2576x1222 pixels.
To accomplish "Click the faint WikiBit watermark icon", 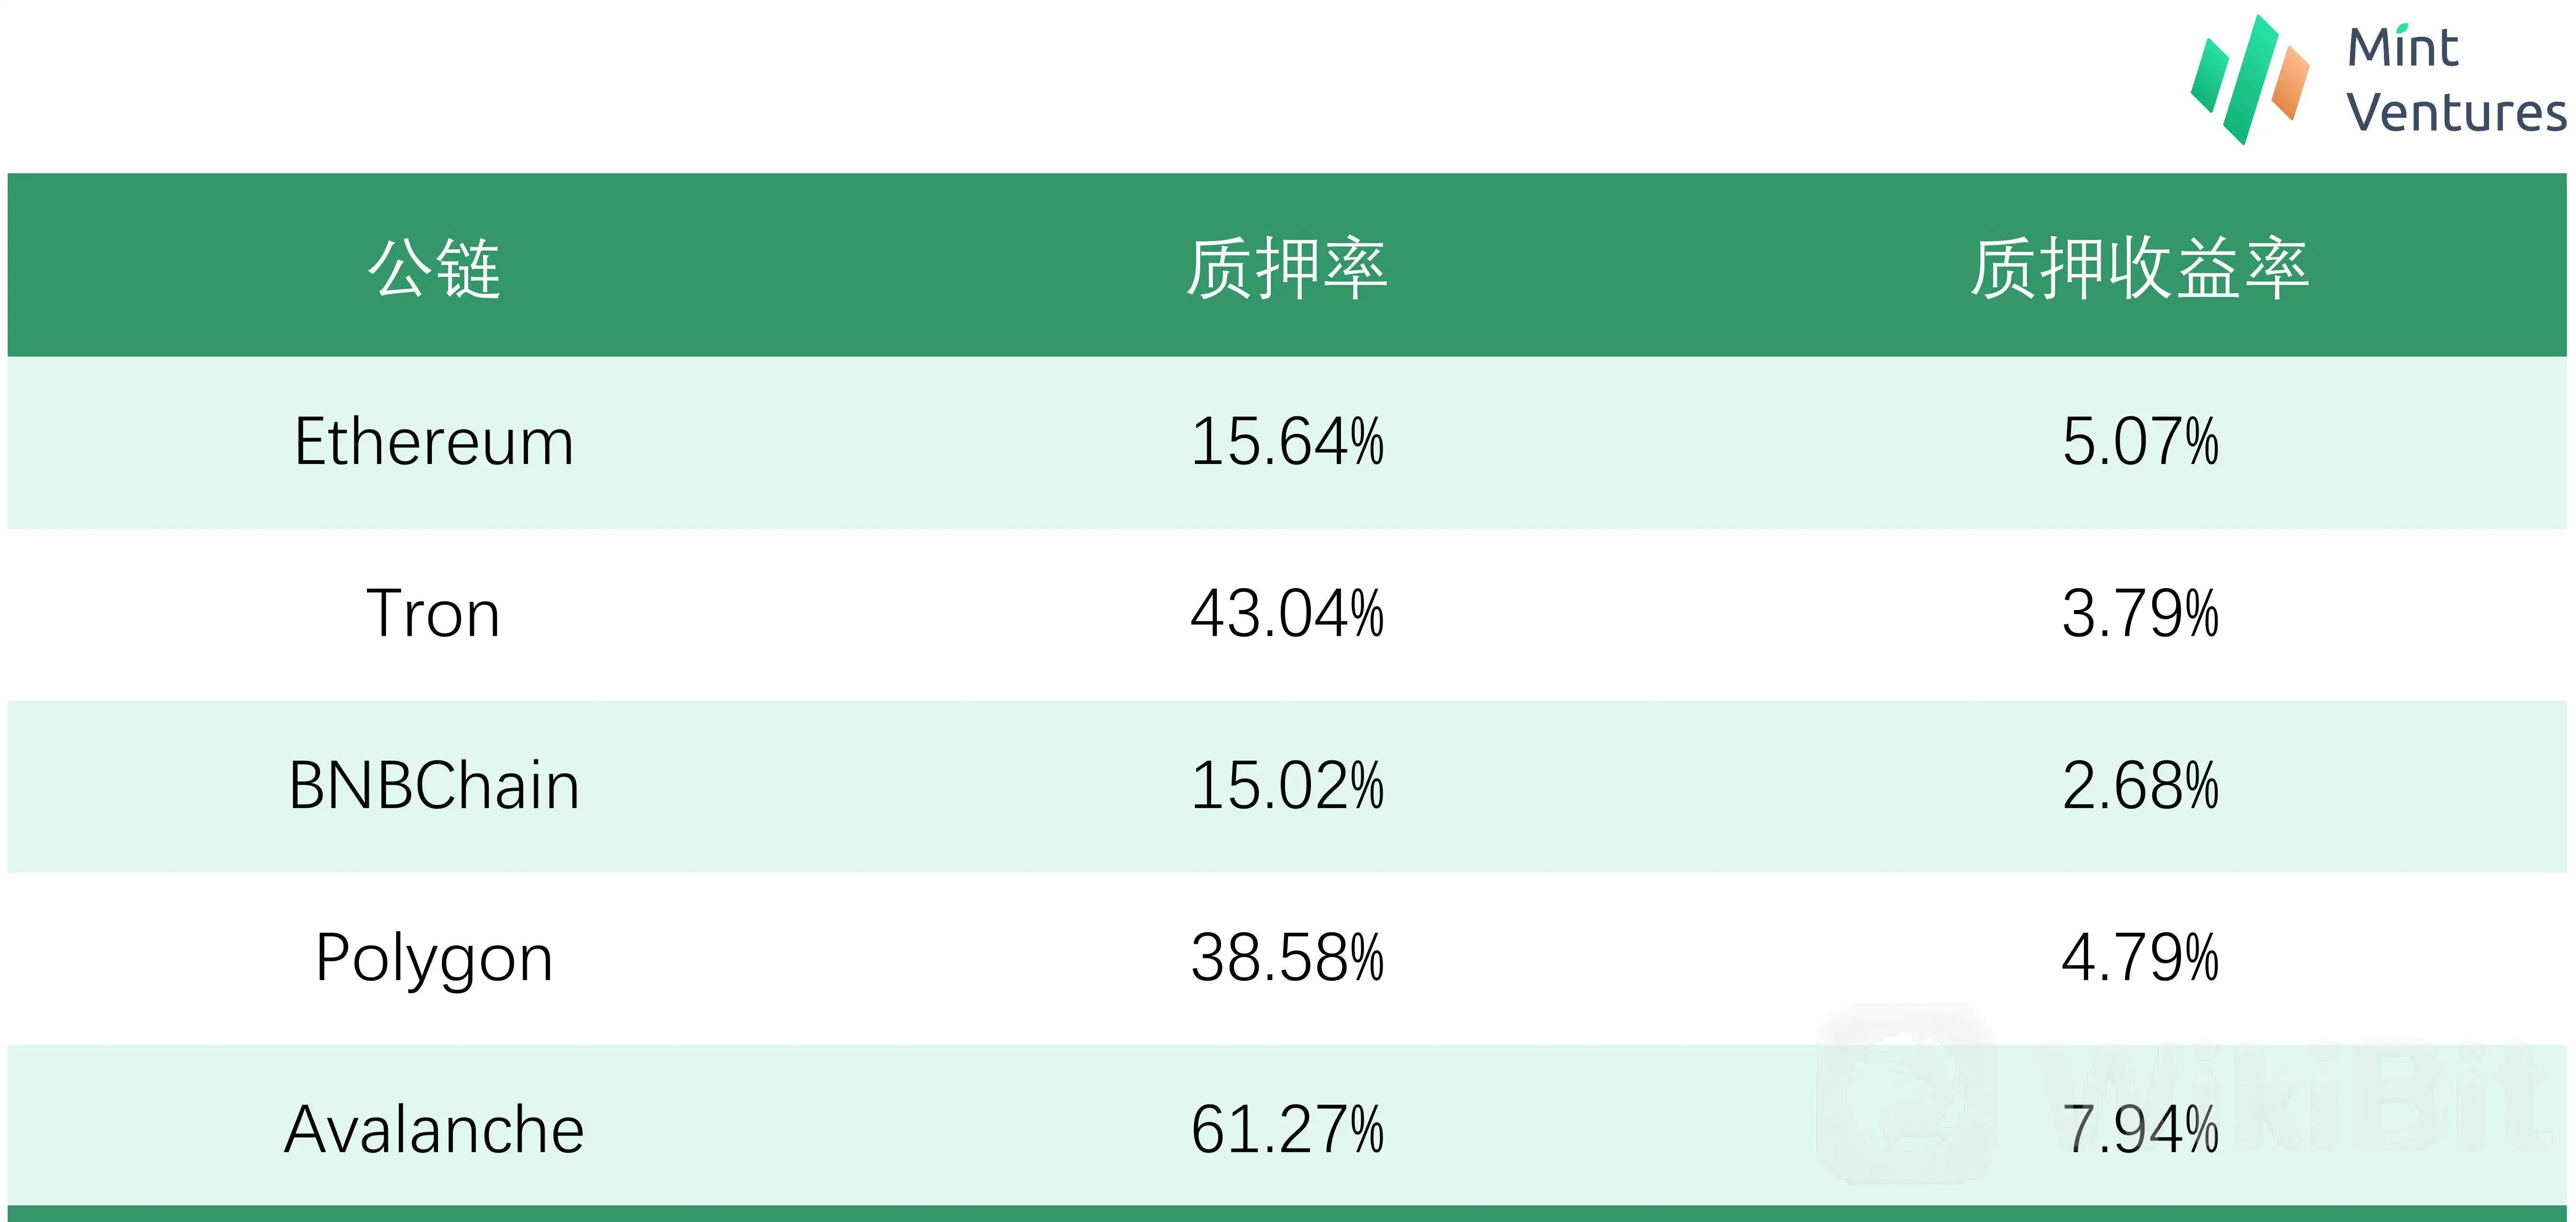I will (1905, 1093).
